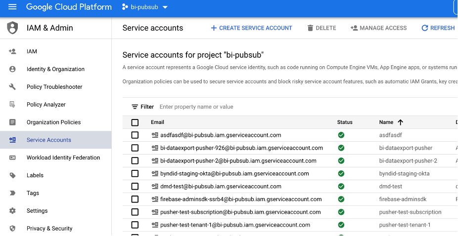Select Service Accounts in sidebar
This screenshot has height=236, width=458.
pyautogui.click(x=55, y=140)
